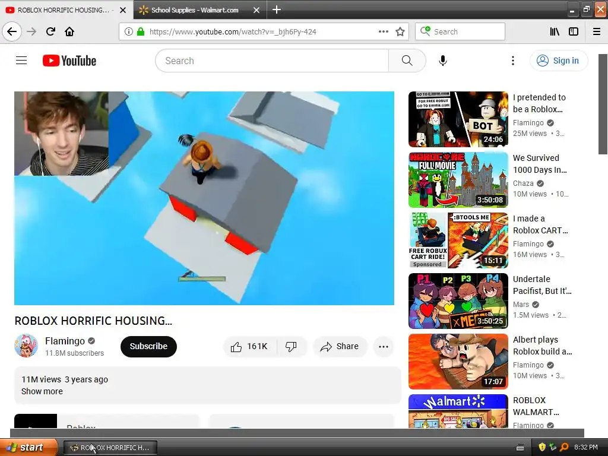Viewport: 608px width, 456px height.
Task: Open page actions three-dot menu in address bar
Action: pyautogui.click(x=383, y=31)
